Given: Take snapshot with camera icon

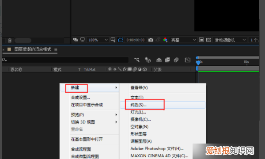Looking at the screenshot, I should pos(151,40).
